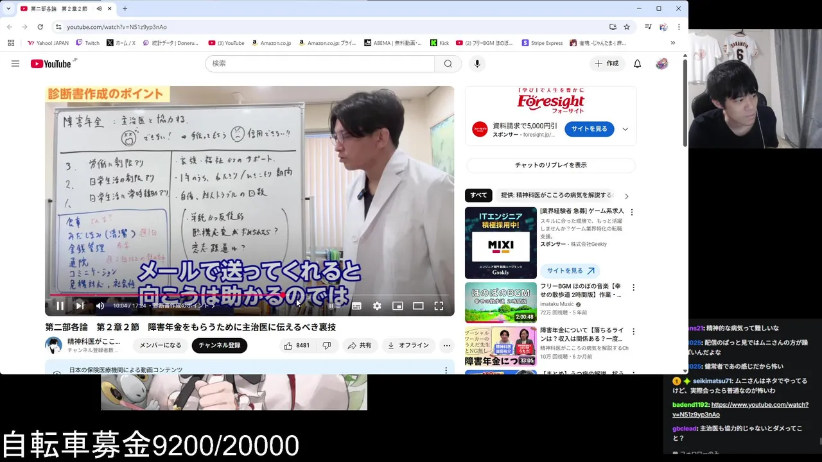The width and height of the screenshot is (822, 462).
Task: Open Chrome apps grid in bookmarks bar
Action: (x=11, y=43)
